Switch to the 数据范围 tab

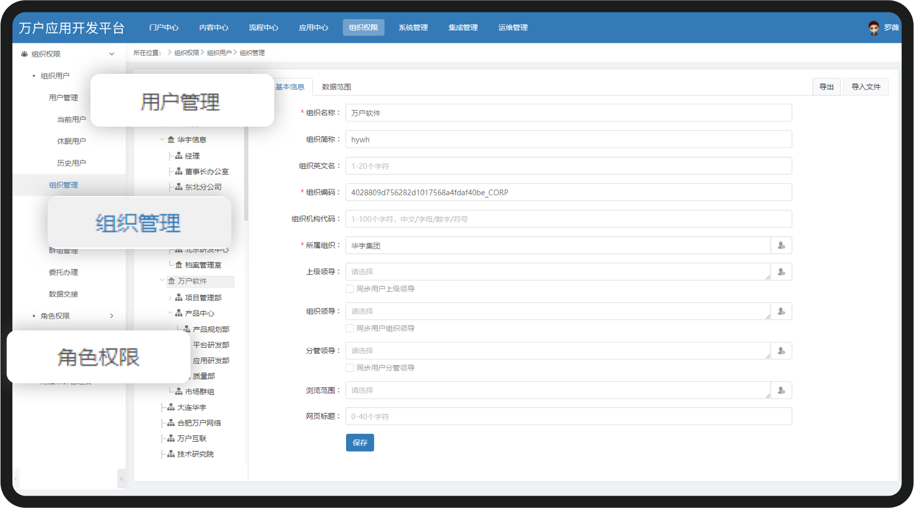pos(337,87)
